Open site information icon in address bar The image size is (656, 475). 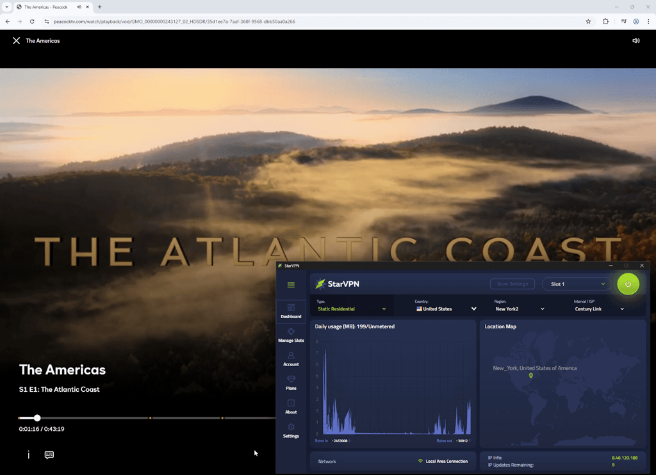coord(46,21)
